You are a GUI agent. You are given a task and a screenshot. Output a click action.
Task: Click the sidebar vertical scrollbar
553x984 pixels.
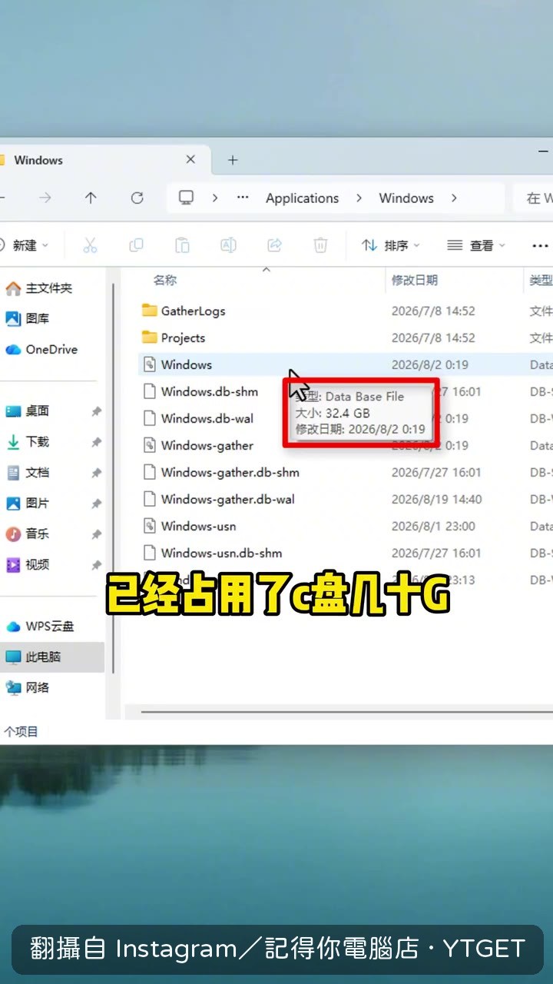pos(114,477)
